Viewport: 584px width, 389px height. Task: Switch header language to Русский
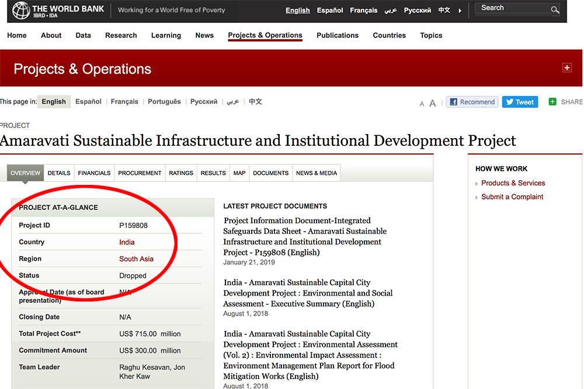click(x=417, y=10)
